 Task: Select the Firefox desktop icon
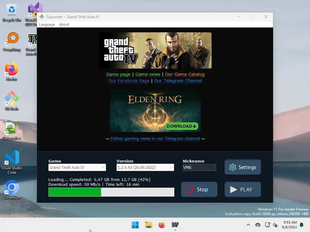coord(12,71)
